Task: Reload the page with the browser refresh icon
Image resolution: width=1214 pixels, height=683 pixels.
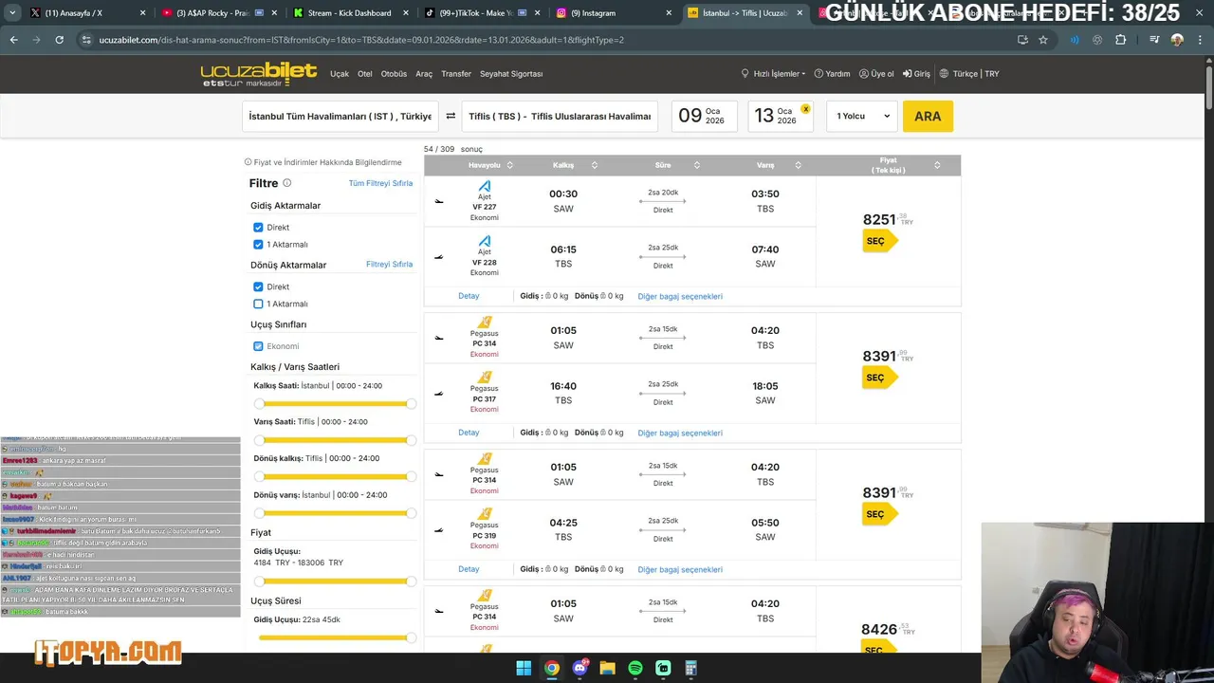Action: pos(60,40)
